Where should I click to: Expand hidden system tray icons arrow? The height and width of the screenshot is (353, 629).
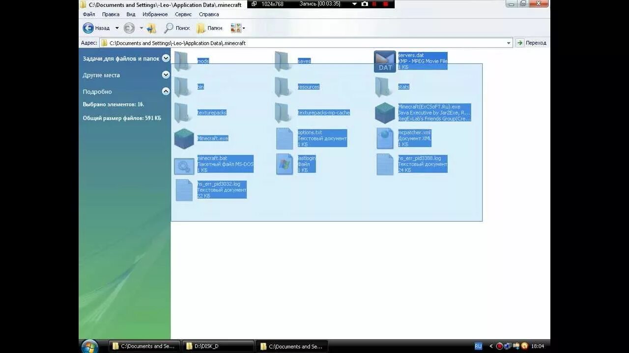click(x=491, y=346)
